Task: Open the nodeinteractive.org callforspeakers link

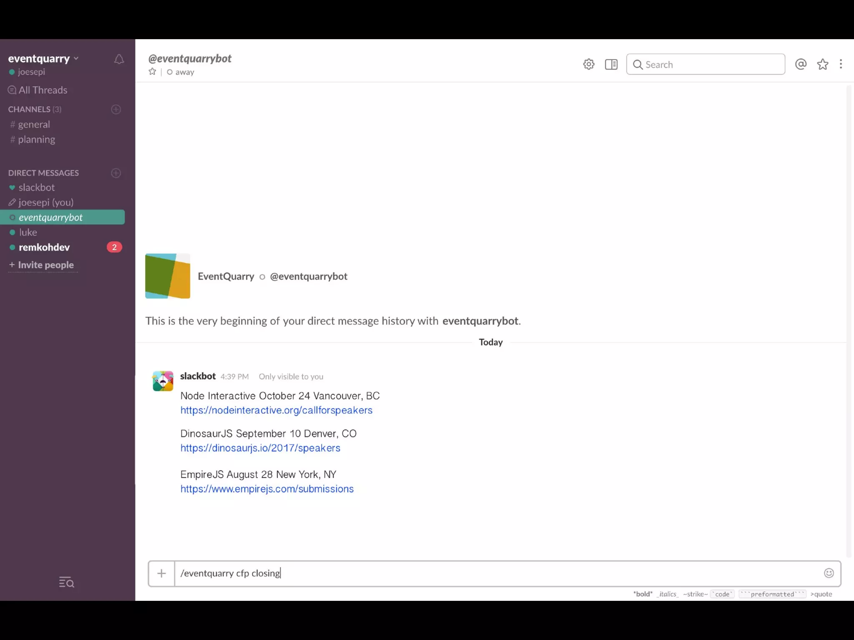Action: pos(276,410)
